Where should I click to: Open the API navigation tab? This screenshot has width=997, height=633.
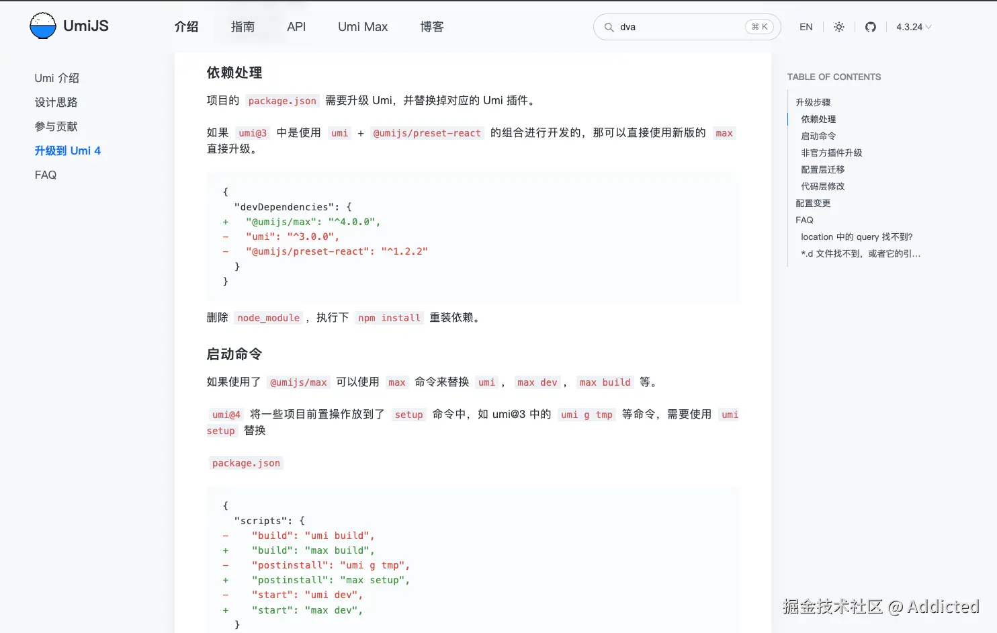click(x=296, y=27)
